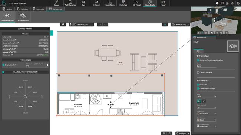The height and width of the screenshot is (135, 241).
Task: Select the Room paint sub-tab
Action: tap(38, 9)
